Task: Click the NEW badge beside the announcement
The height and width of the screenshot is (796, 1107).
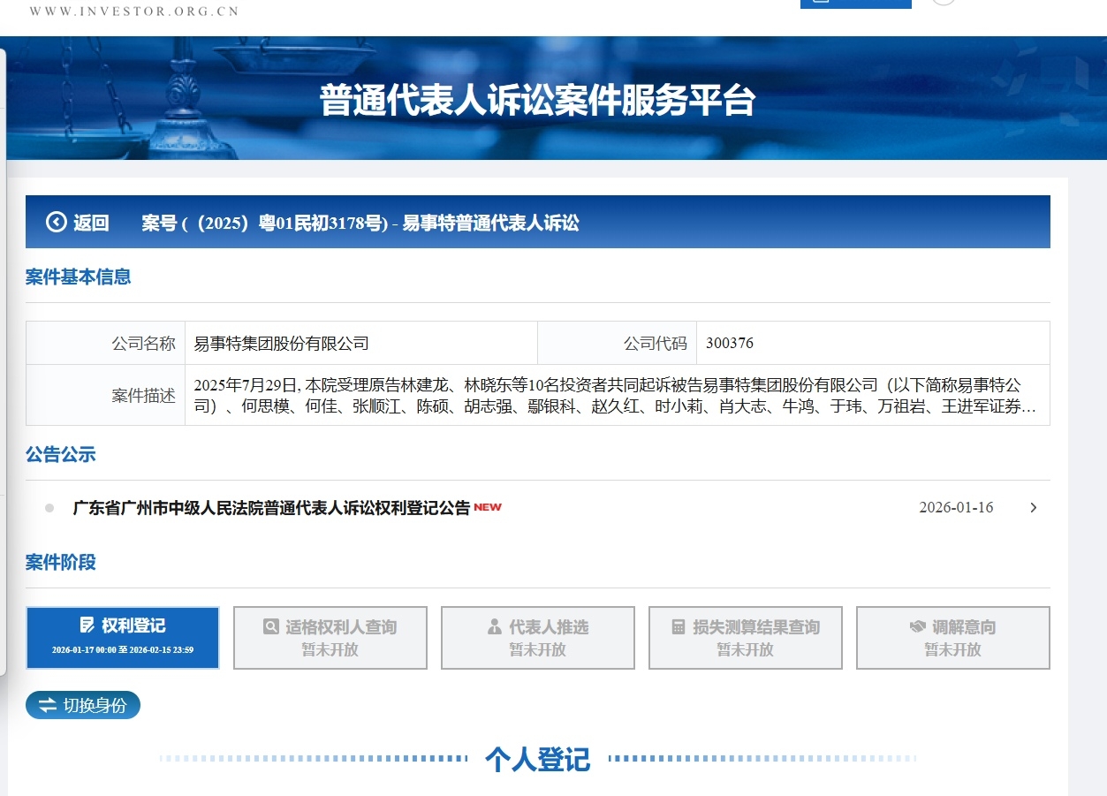Action: (488, 507)
